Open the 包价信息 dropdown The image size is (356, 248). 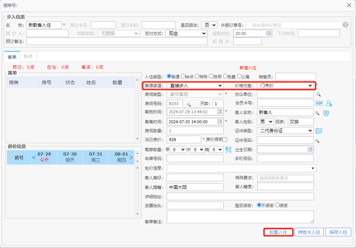point(241,168)
